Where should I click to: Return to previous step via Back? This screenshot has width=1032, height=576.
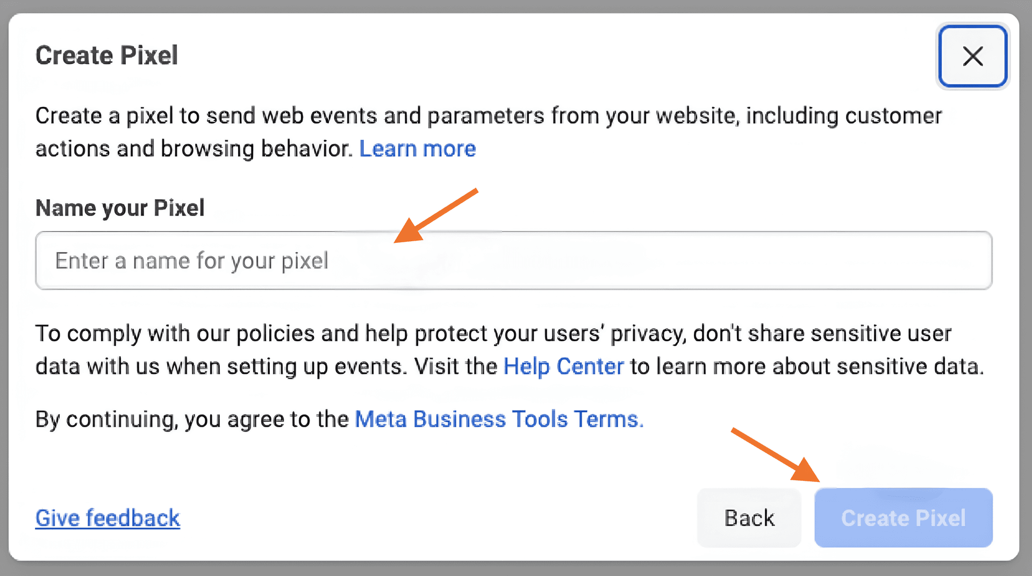pyautogui.click(x=749, y=518)
